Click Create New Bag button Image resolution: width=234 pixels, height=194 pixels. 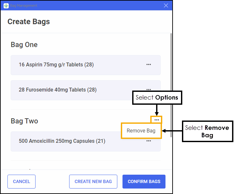pyautogui.click(x=93, y=181)
